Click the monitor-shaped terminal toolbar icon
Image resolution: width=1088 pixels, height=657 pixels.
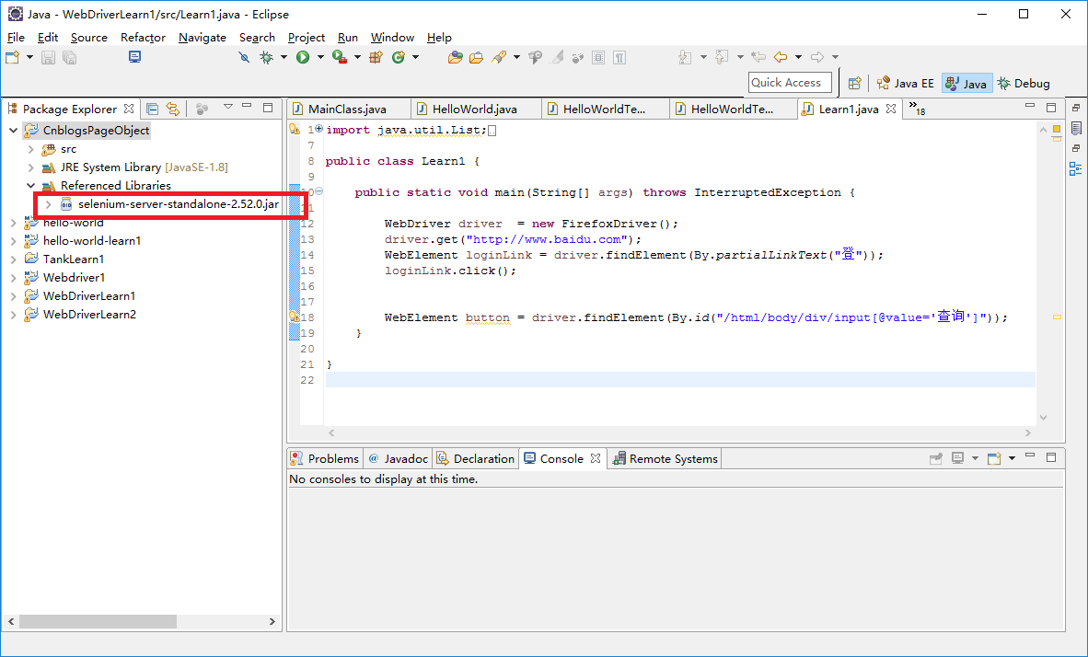pos(134,57)
